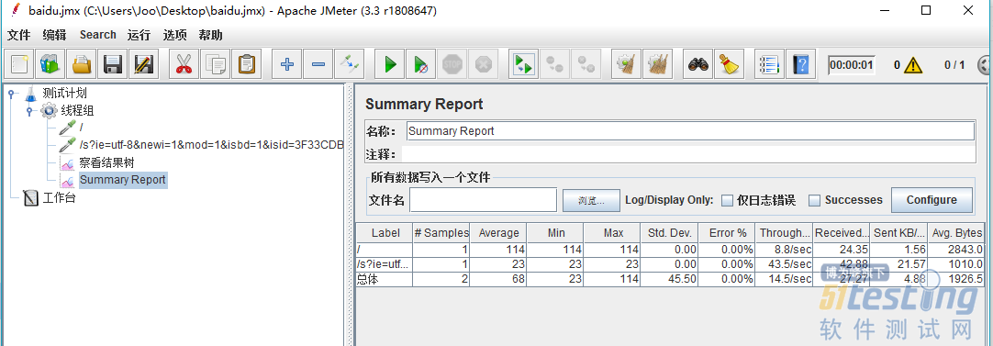993x346 pixels.
Task: Click the Clear All double-broom icon
Action: tap(658, 64)
